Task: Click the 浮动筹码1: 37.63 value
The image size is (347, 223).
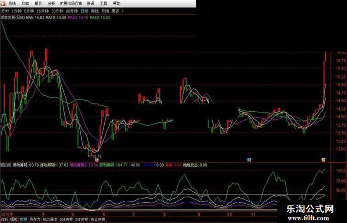Action: tap(54, 165)
